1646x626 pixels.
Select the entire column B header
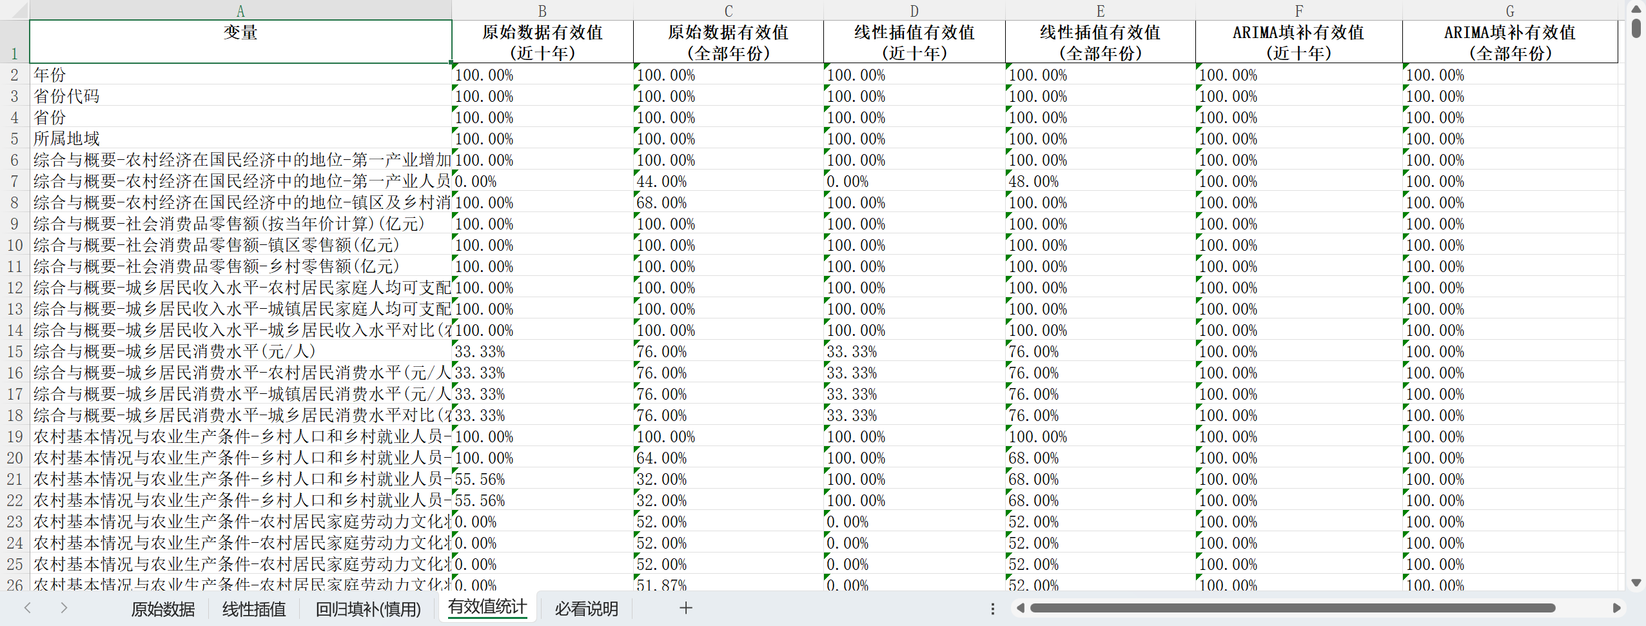(542, 11)
